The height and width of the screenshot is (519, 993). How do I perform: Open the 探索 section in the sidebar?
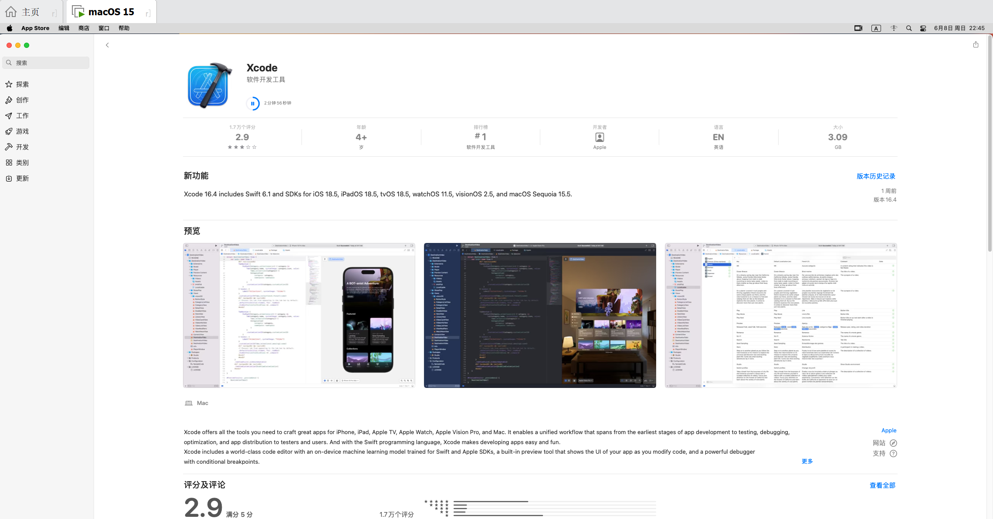pyautogui.click(x=22, y=84)
